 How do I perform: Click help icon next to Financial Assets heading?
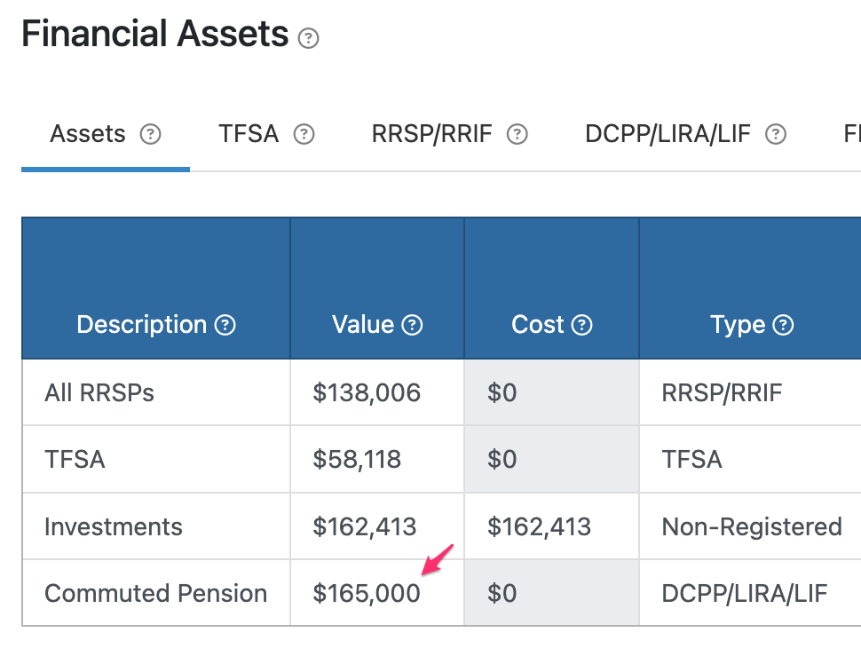(x=308, y=38)
